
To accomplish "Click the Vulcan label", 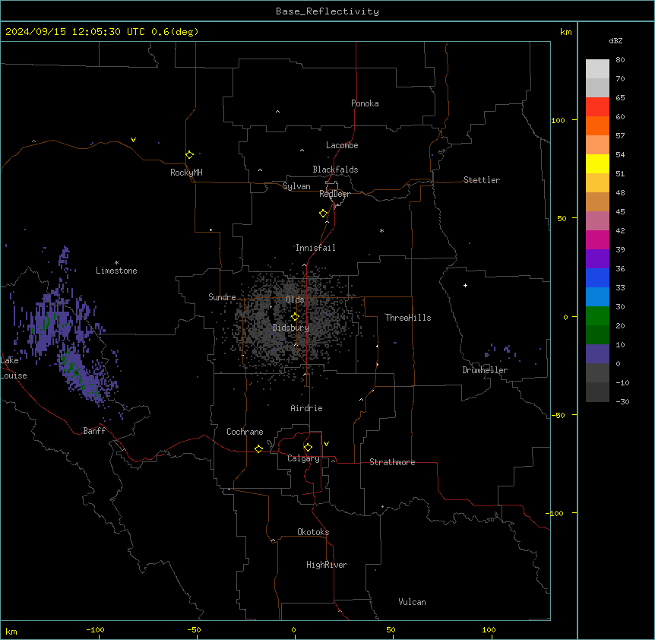I will coord(412,602).
